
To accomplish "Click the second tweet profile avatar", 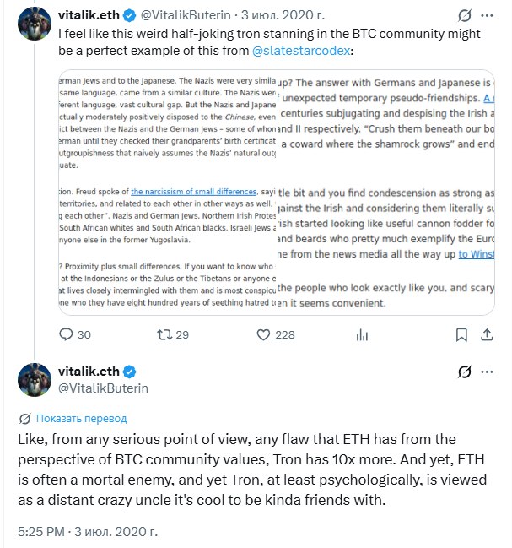I will [x=35, y=380].
